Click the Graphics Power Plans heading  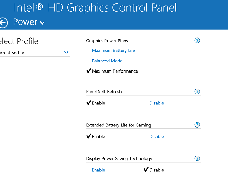[107, 41]
